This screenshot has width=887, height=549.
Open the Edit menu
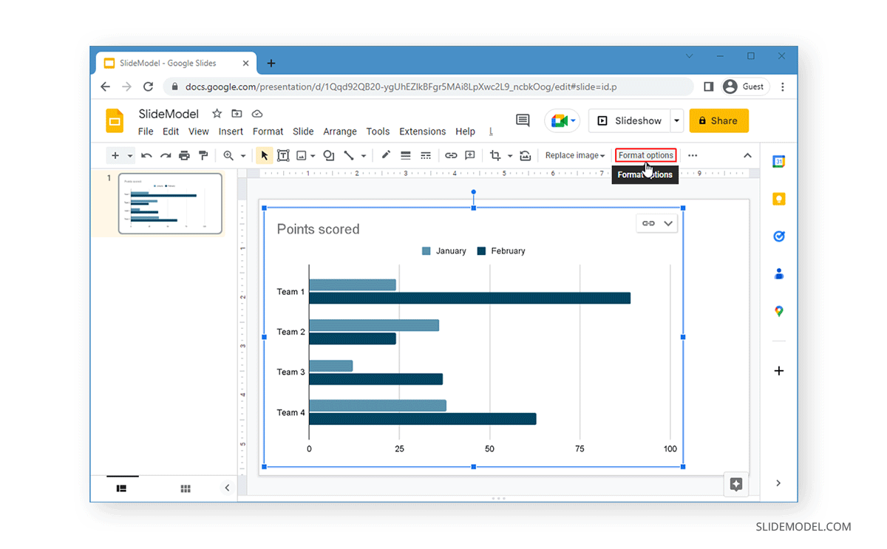click(171, 132)
